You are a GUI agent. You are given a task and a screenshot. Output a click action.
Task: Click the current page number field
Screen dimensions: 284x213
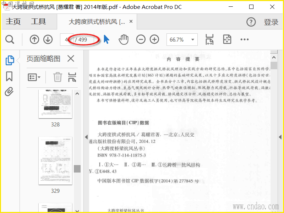[x=66, y=39]
